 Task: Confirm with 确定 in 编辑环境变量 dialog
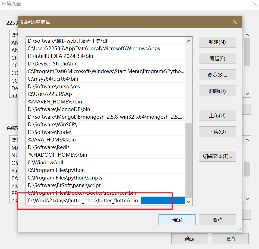[x=177, y=220]
